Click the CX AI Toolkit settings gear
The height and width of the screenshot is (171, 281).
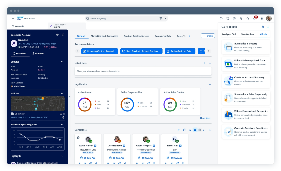click(263, 27)
